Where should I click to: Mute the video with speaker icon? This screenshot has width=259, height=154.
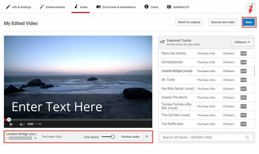(22, 124)
